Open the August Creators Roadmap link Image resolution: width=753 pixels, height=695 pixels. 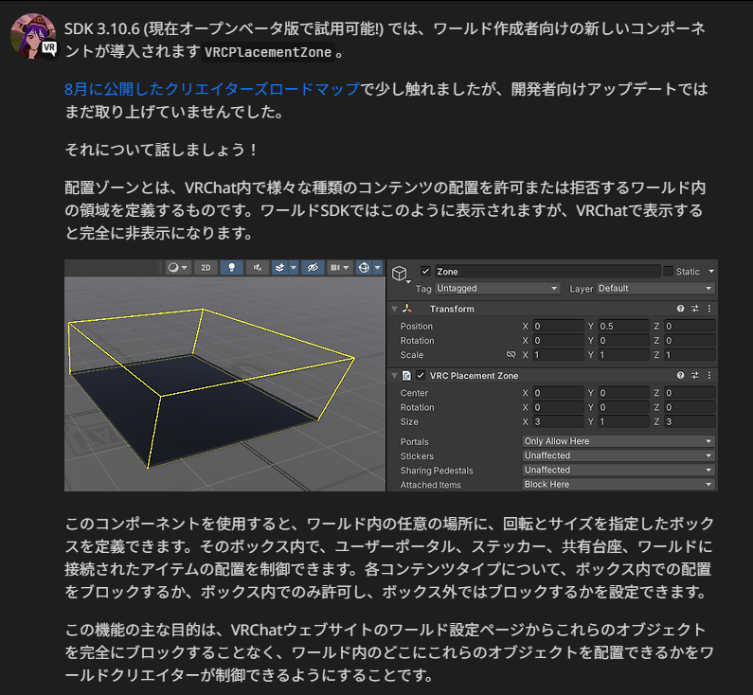click(x=212, y=89)
